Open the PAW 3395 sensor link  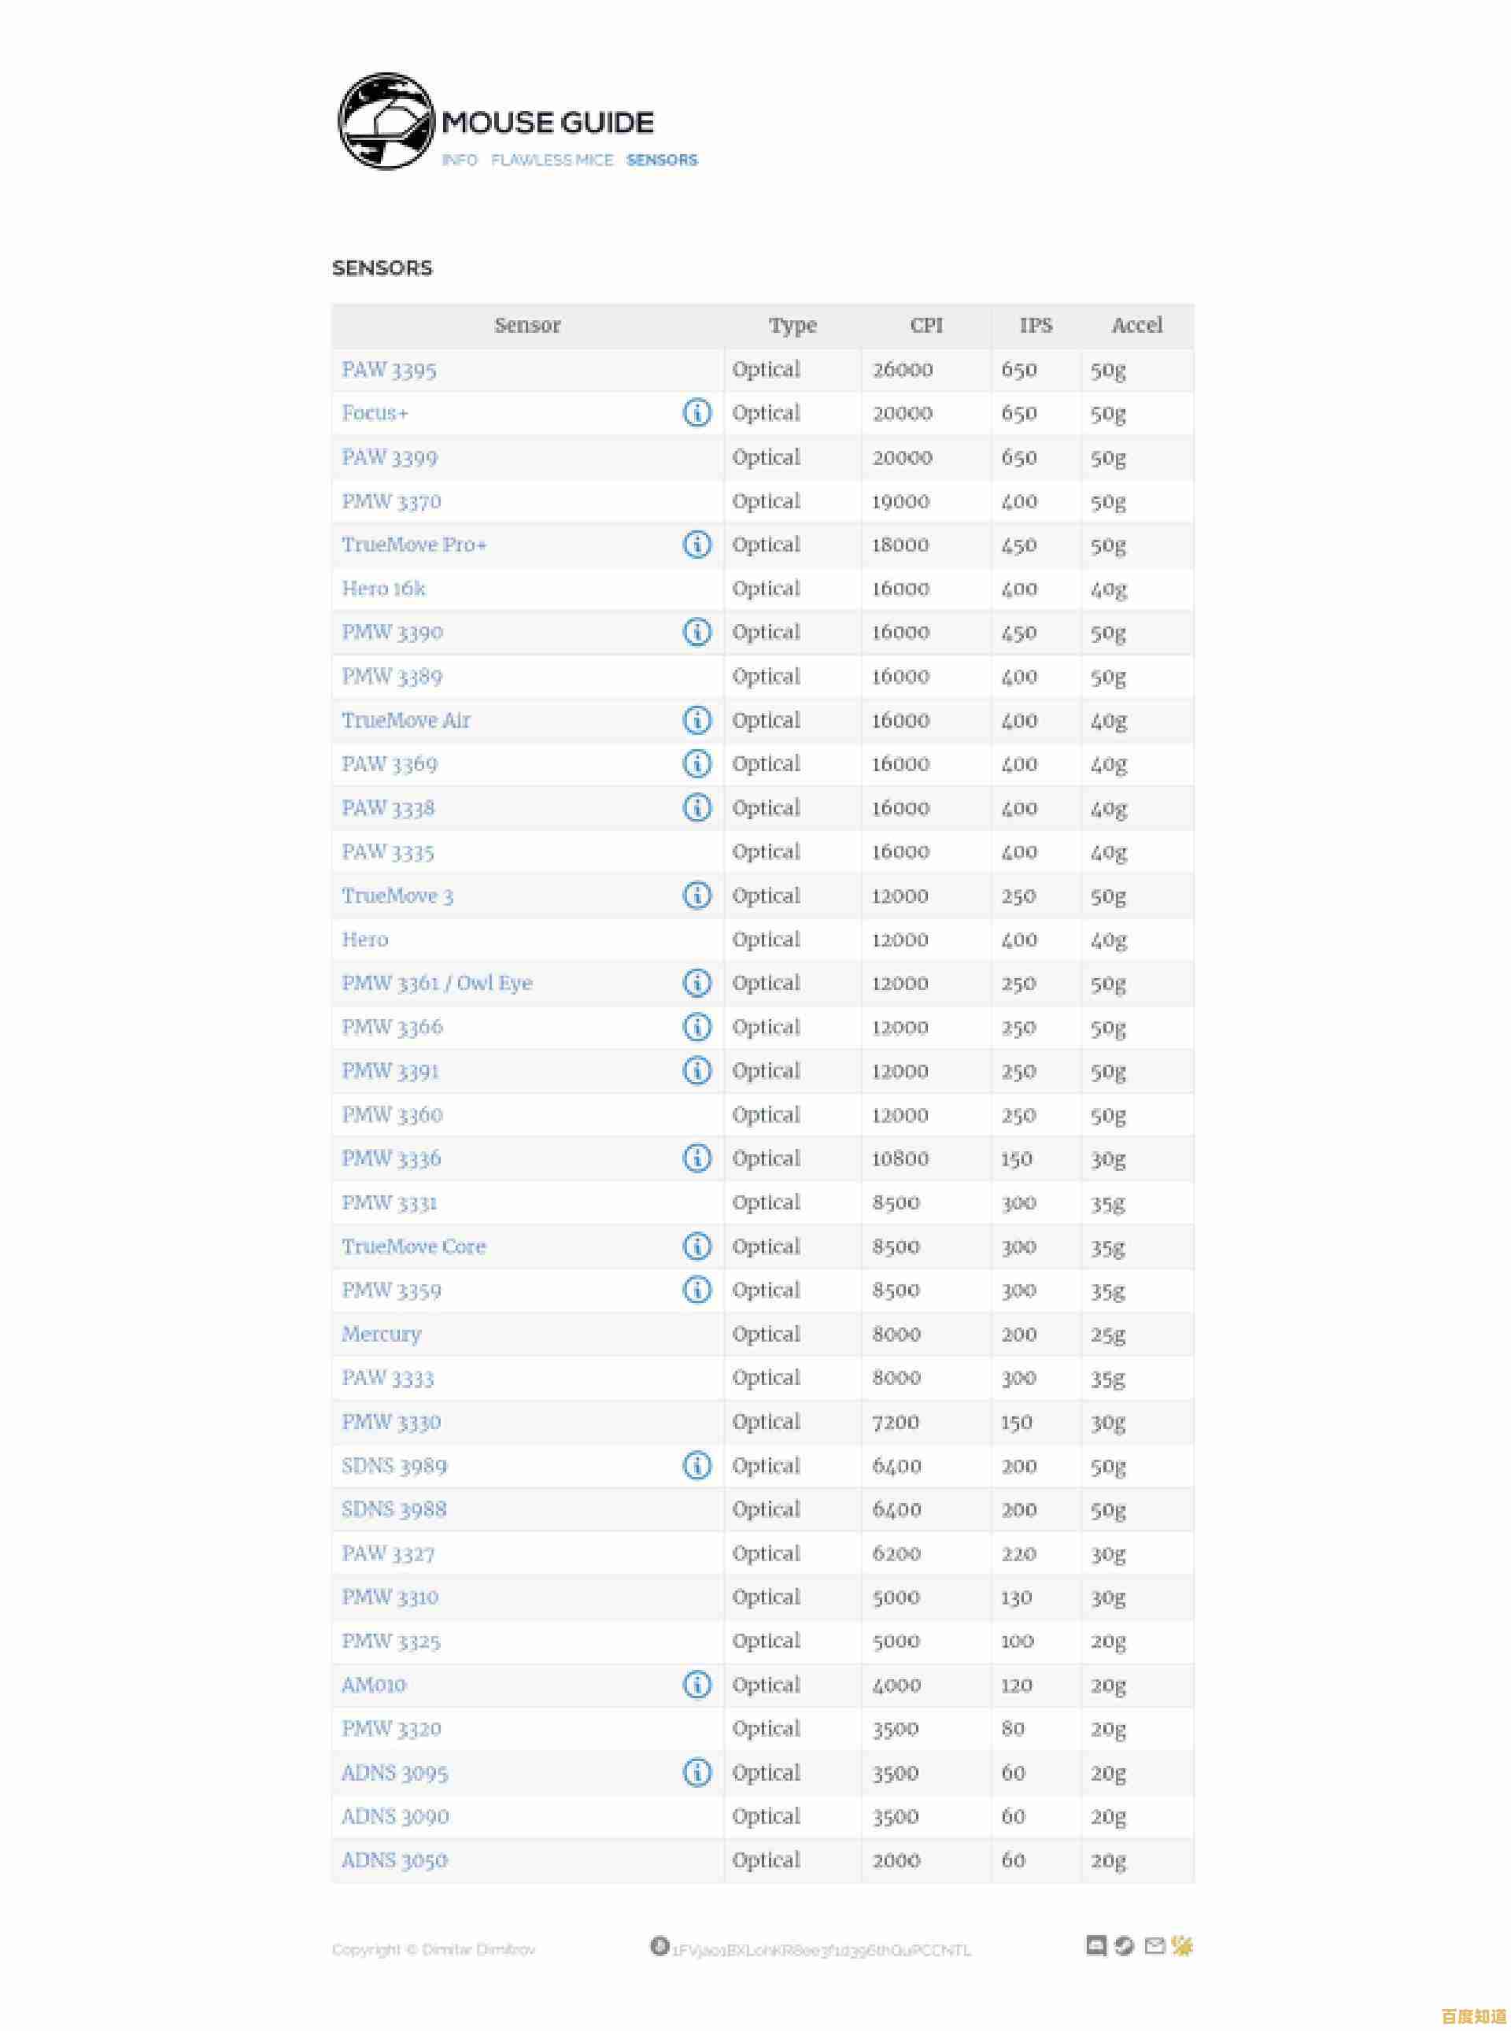pyautogui.click(x=389, y=371)
